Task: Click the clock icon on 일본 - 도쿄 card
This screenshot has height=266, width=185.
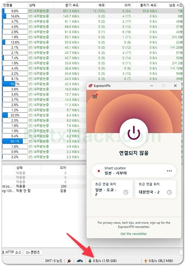Action: [x=126, y=192]
